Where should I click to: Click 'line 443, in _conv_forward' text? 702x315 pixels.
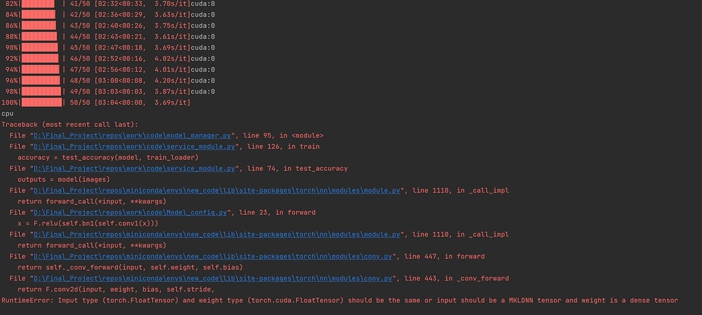coord(457,278)
